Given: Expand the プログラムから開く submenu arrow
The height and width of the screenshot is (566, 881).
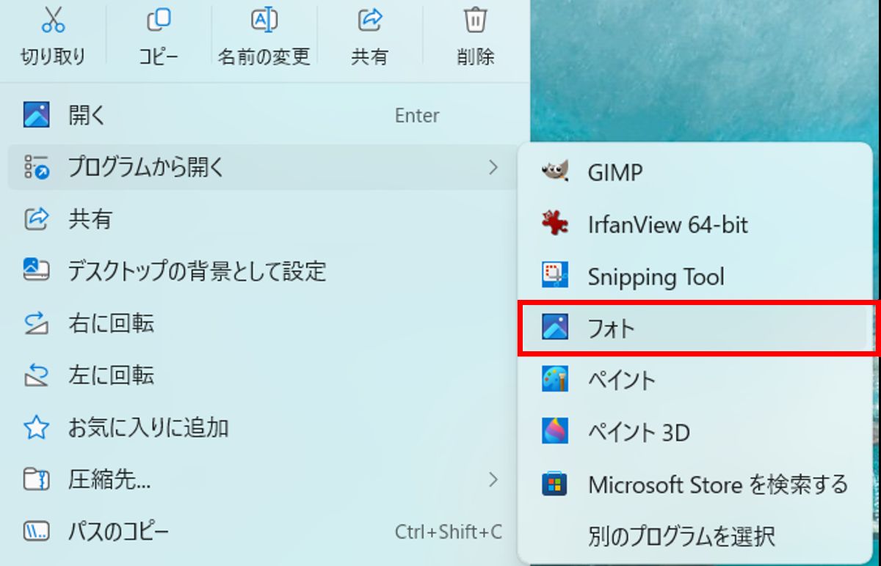Looking at the screenshot, I should [493, 167].
